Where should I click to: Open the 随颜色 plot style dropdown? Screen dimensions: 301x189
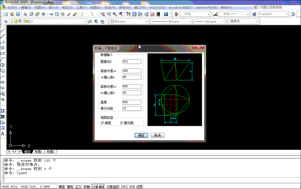[257, 22]
